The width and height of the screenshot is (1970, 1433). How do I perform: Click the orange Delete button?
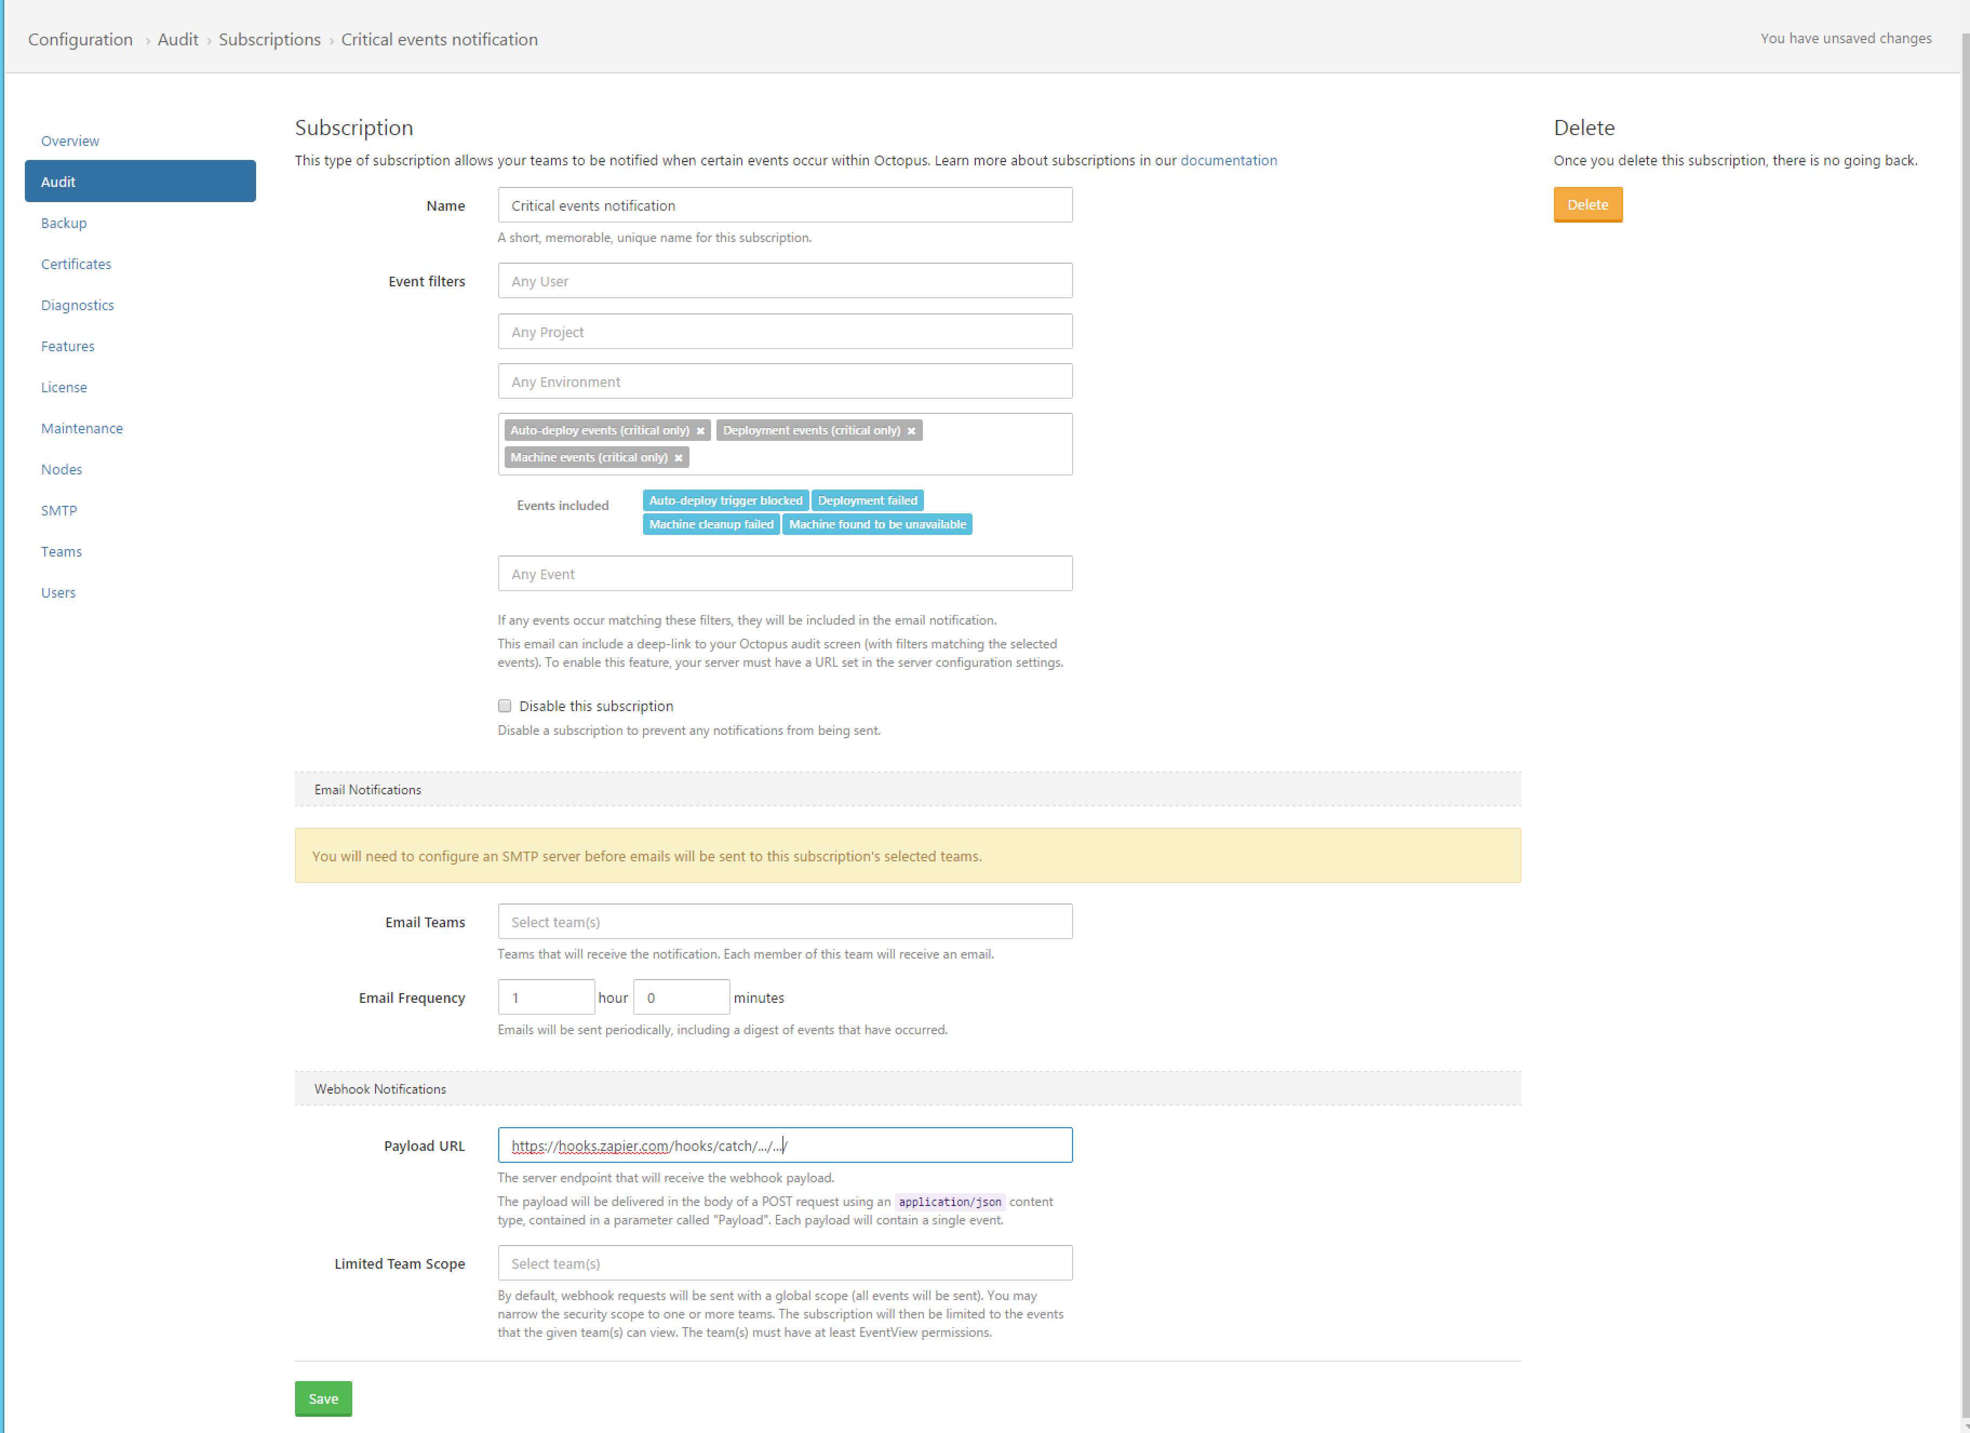click(x=1587, y=205)
